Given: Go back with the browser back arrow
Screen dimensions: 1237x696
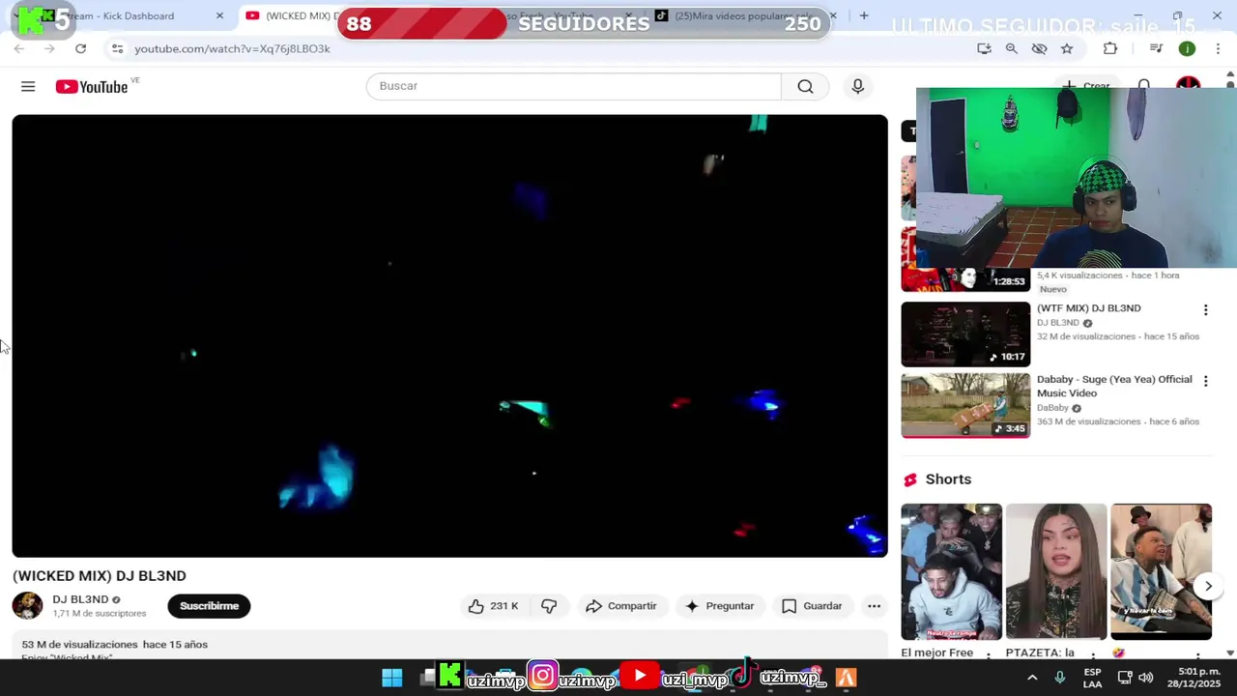Looking at the screenshot, I should 19,48.
